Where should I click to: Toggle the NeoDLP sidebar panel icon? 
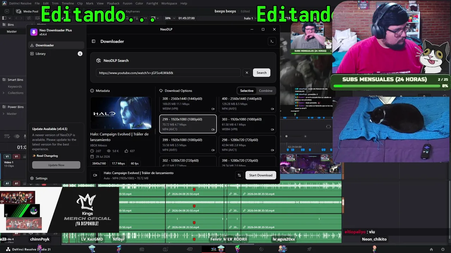click(x=93, y=41)
